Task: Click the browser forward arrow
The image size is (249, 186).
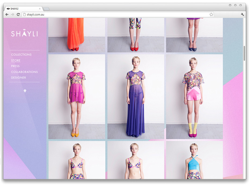Action: tap(13, 14)
